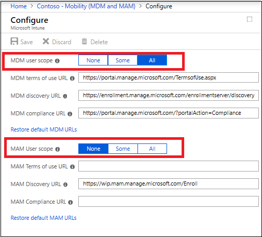Focus the MDM terms of use URL field
Screen dimensions: 262x237
[169, 77]
